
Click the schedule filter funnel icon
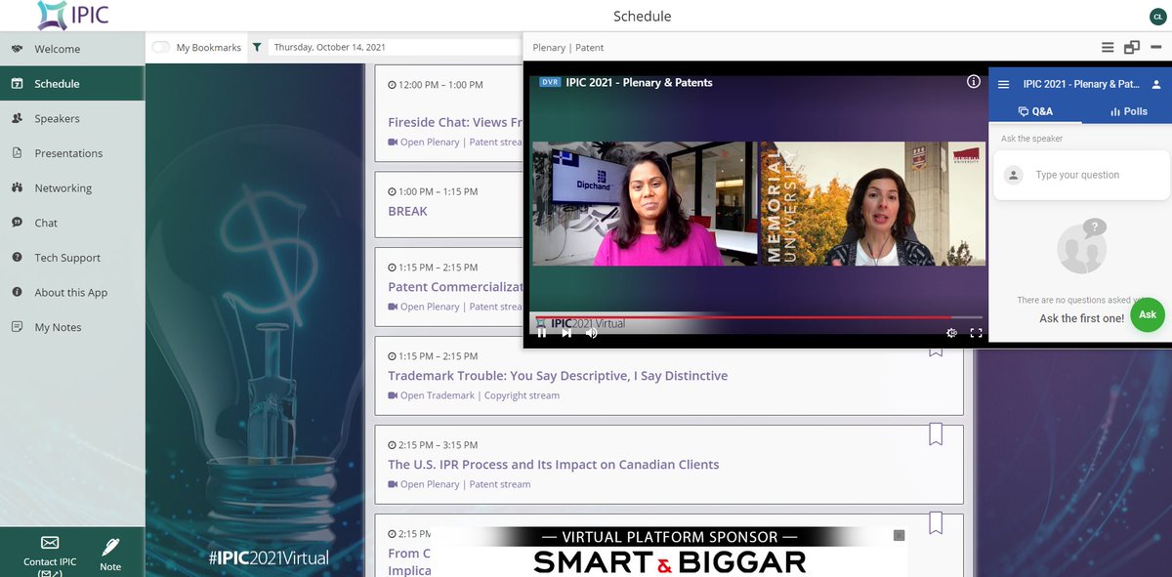point(257,47)
